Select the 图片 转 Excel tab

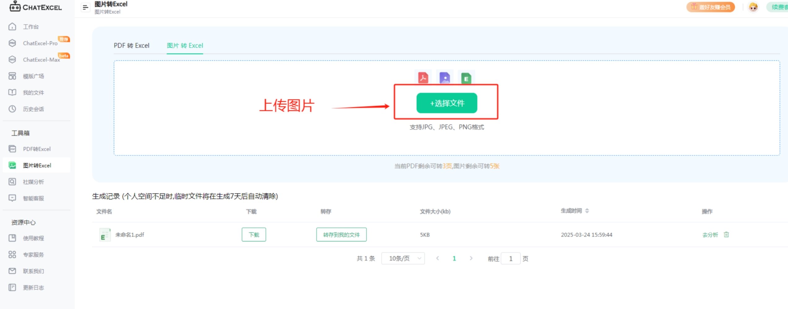pos(185,45)
